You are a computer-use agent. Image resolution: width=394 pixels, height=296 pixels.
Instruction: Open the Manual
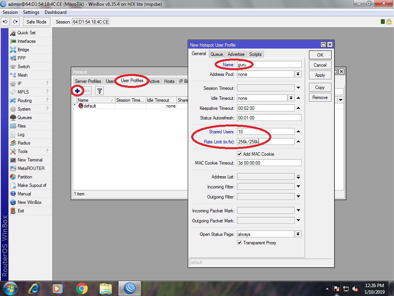click(x=24, y=194)
